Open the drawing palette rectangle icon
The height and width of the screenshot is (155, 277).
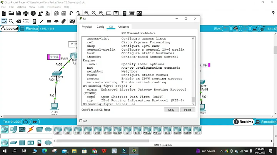108,13
